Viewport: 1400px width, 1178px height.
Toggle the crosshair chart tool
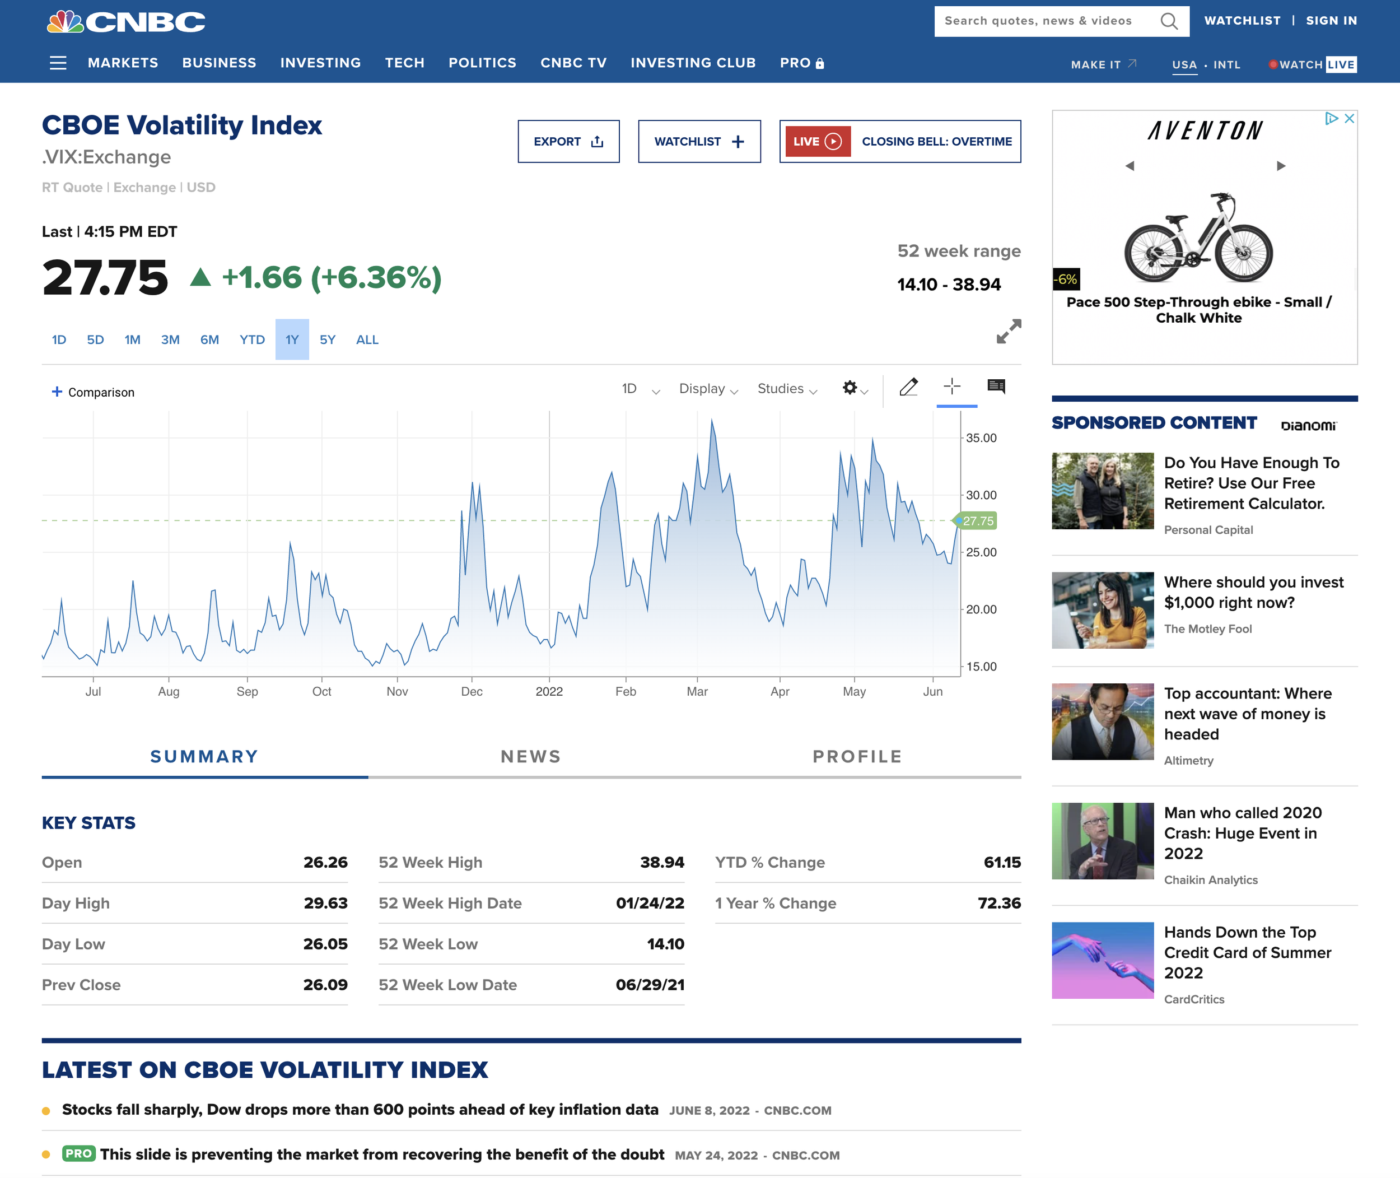(952, 387)
